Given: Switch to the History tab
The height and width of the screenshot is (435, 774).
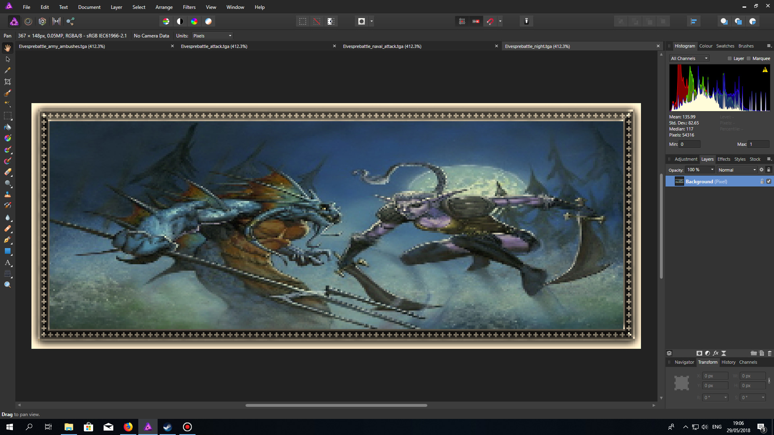Looking at the screenshot, I should click(x=728, y=362).
